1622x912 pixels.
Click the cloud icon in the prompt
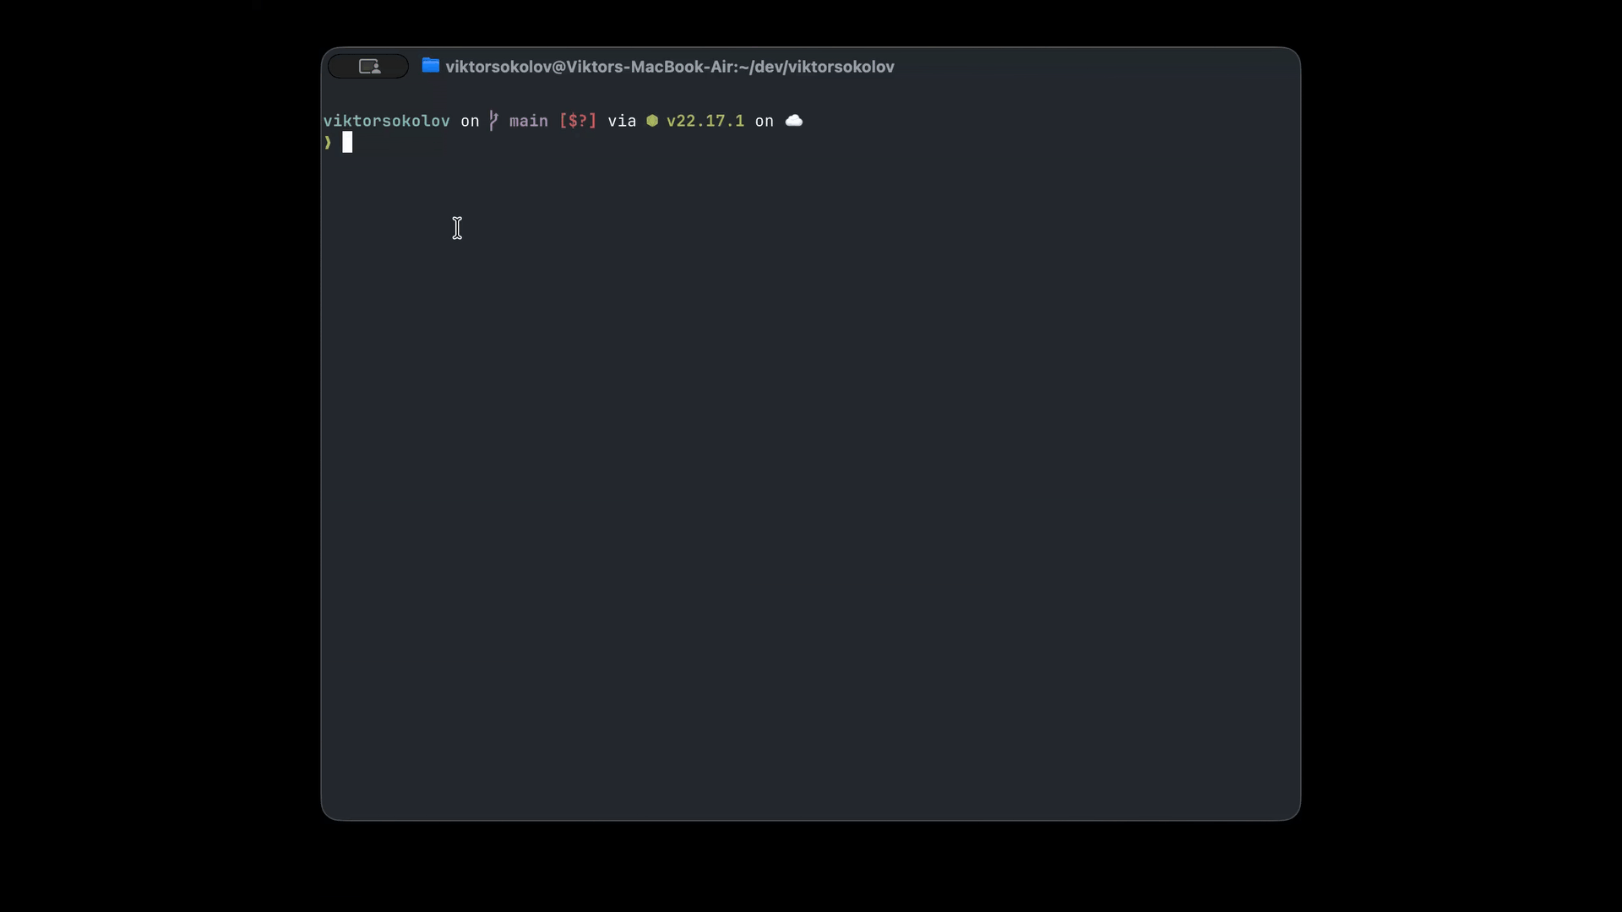[793, 120]
